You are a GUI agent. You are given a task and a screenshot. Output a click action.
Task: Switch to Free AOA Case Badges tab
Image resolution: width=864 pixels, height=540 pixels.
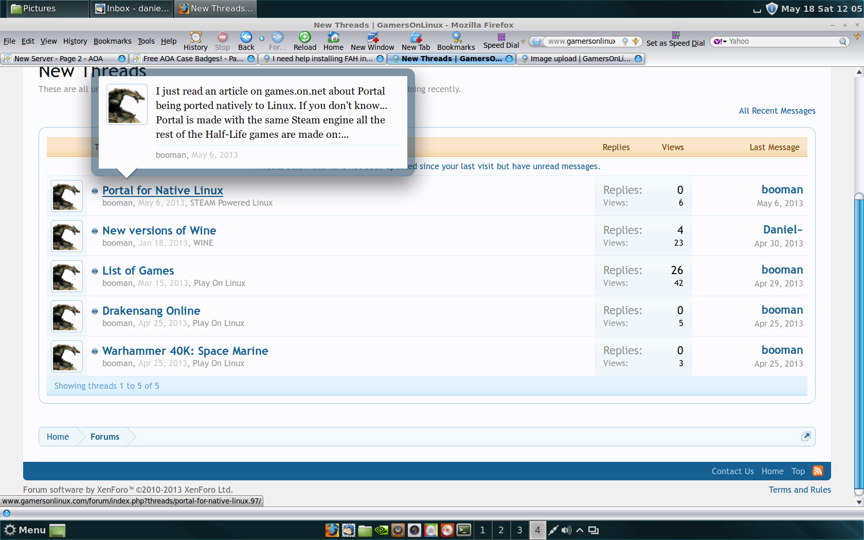(193, 59)
